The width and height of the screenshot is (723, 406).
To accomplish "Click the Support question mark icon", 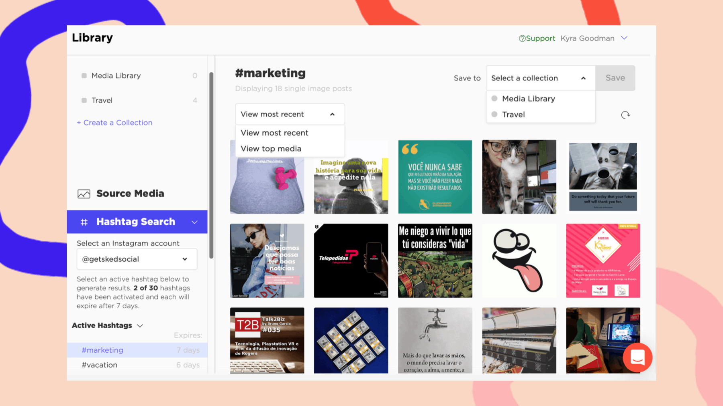I will click(522, 38).
